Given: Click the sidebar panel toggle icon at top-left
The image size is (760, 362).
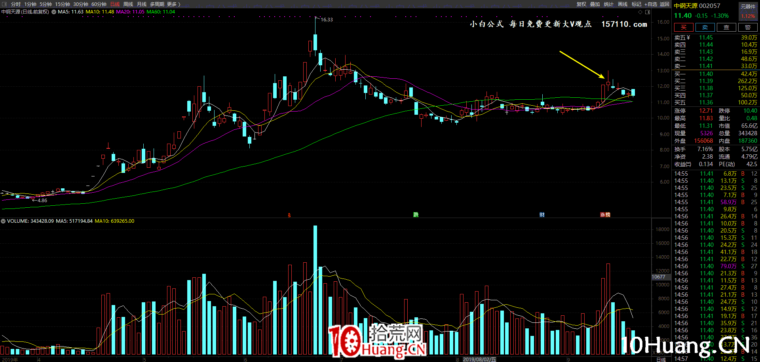Looking at the screenshot, I should (x=4, y=4).
